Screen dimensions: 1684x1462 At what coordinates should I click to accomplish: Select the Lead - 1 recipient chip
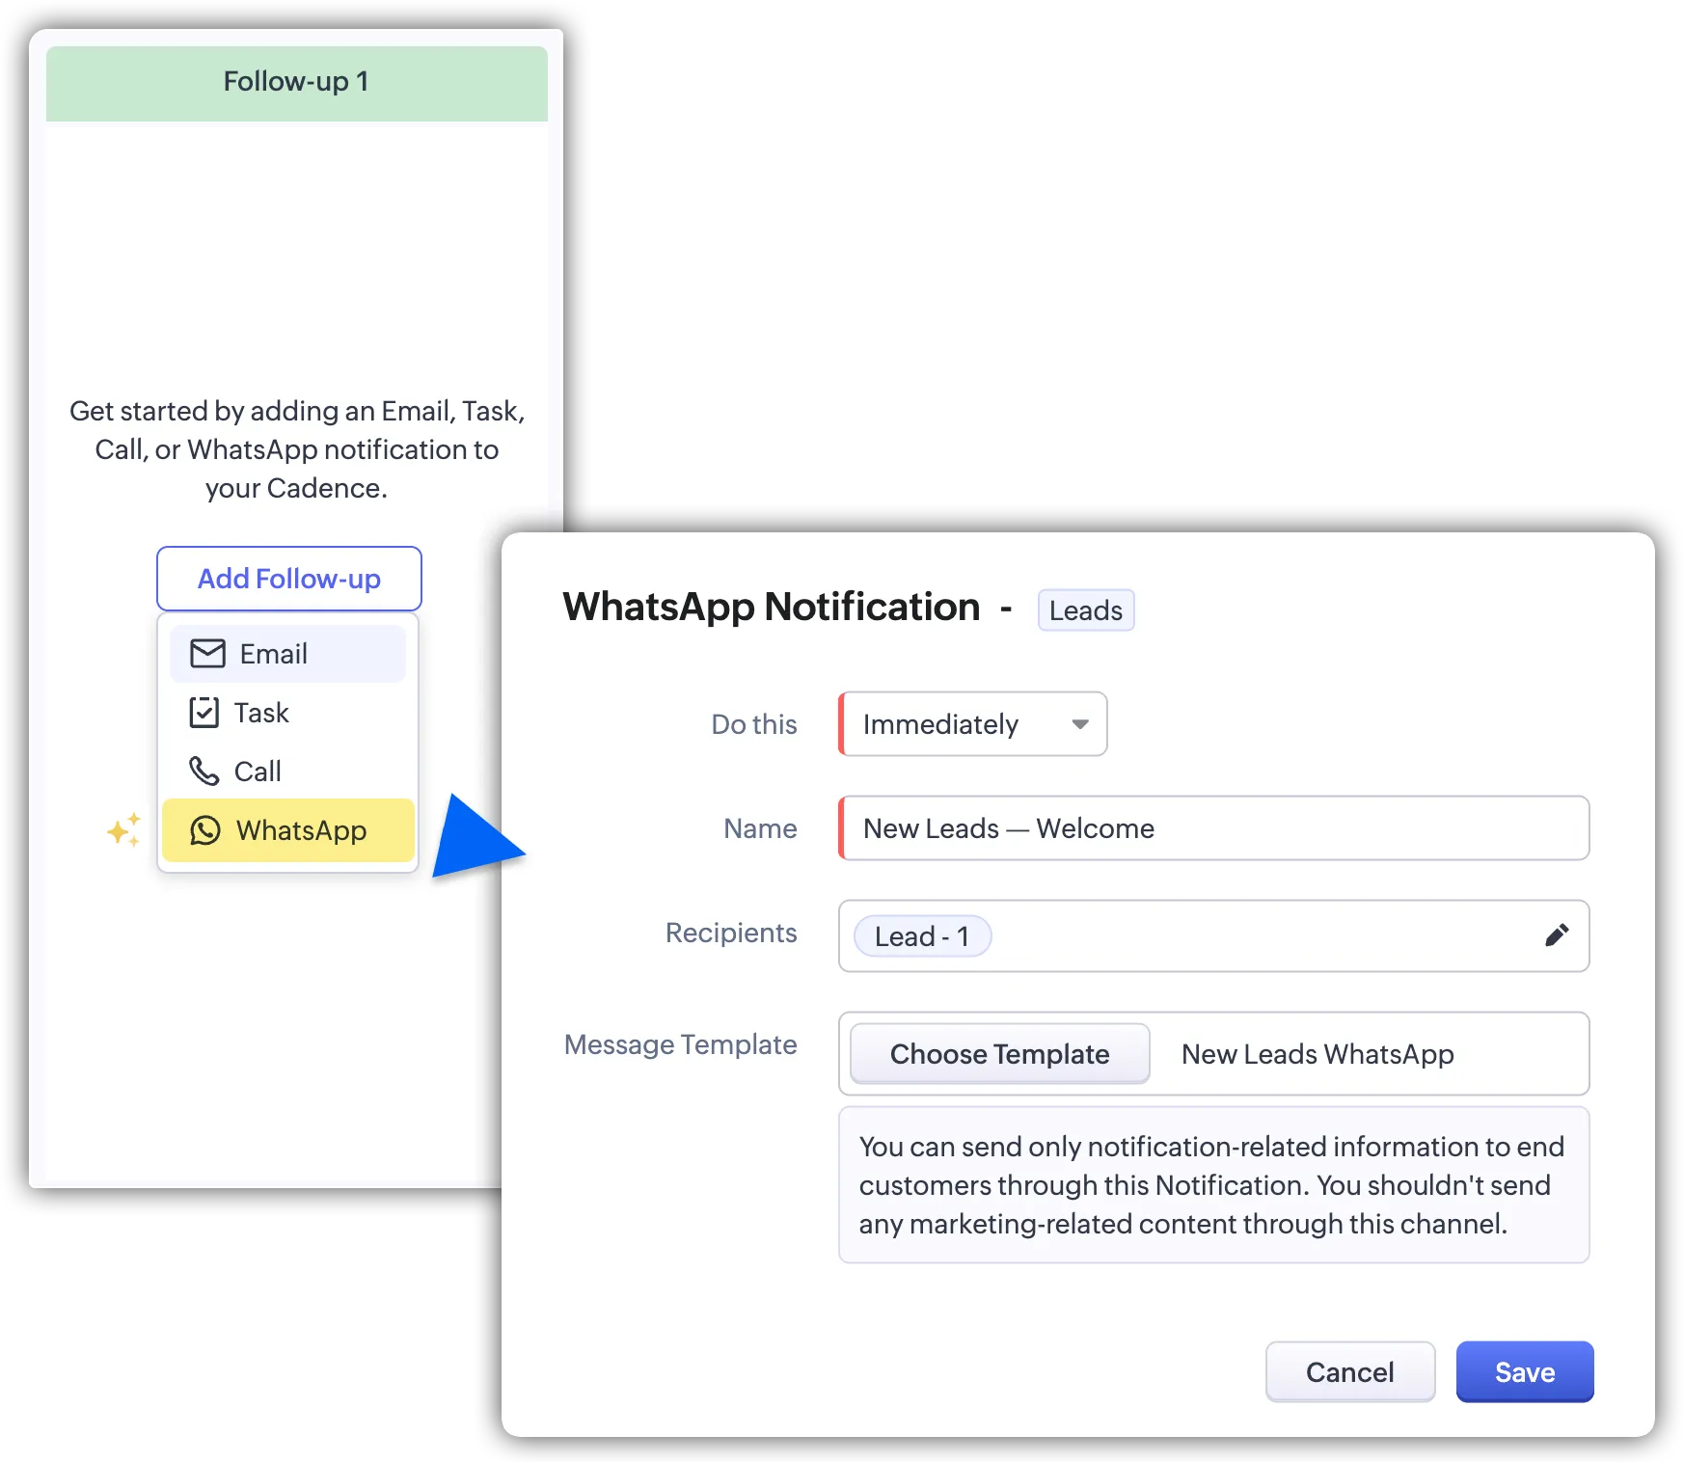click(x=922, y=936)
